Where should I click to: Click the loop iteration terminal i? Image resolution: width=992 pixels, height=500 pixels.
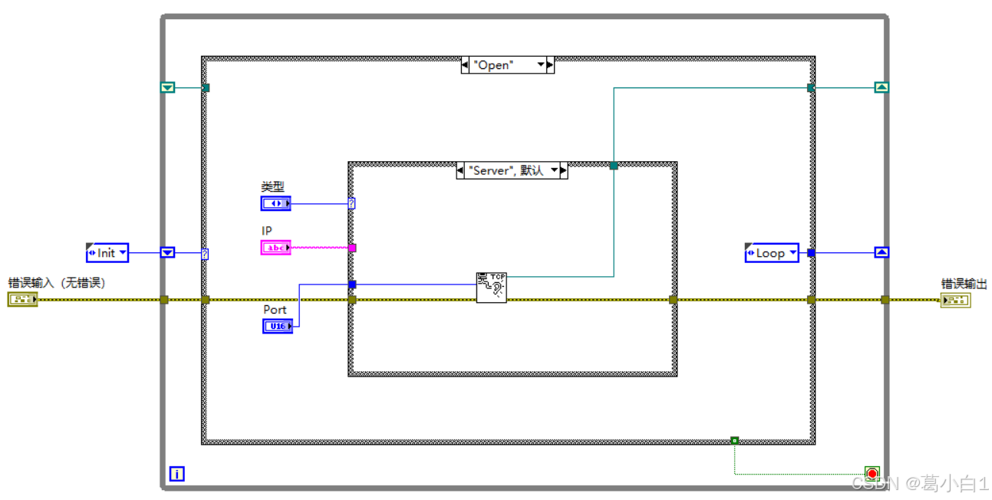point(177,474)
